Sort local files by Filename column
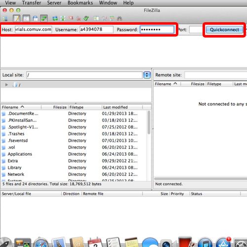 (x=21, y=107)
